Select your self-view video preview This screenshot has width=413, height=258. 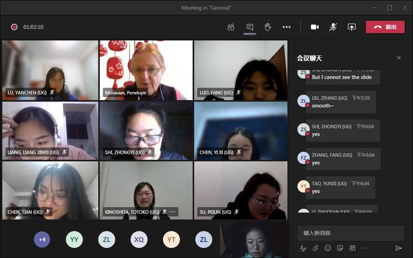[255, 239]
